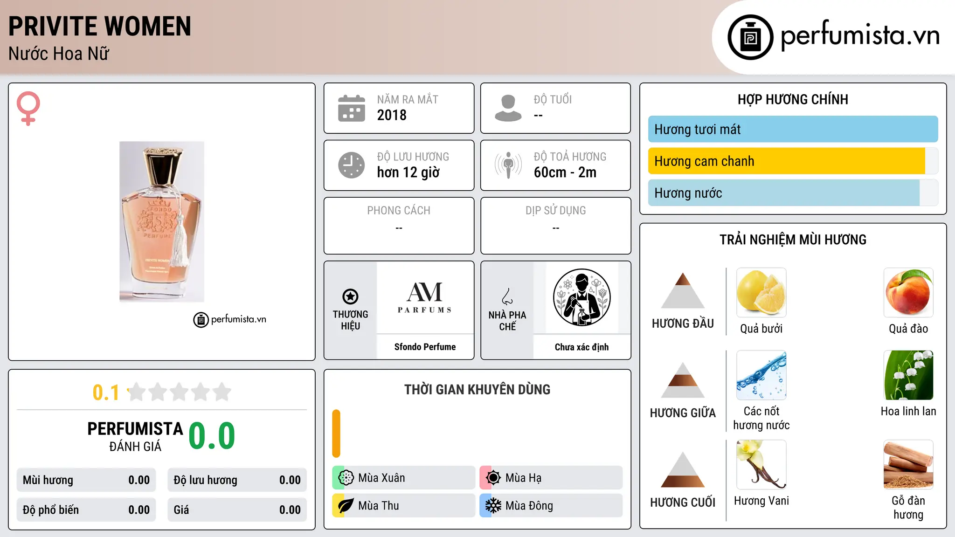Screen dimensions: 955x537
Task: Click the spring flower icon for Mùa Xuân
Action: coord(346,478)
